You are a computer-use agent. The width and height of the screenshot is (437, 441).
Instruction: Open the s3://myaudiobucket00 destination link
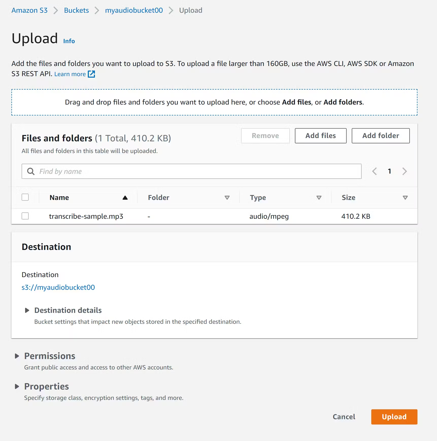[58, 287]
